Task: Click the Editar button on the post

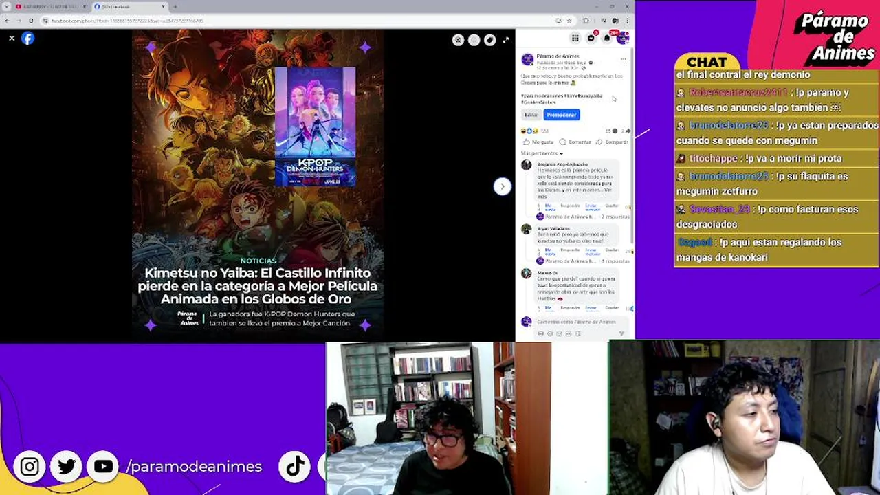Action: coord(531,115)
